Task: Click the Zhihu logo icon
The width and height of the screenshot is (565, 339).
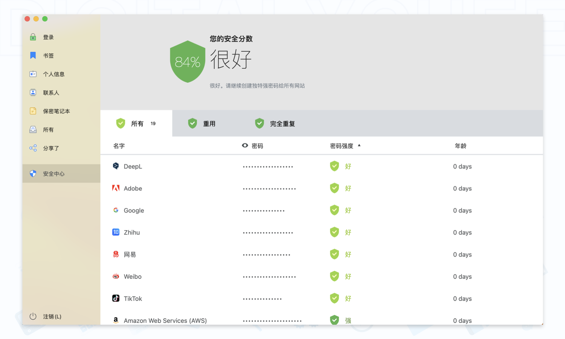Action: (116, 232)
